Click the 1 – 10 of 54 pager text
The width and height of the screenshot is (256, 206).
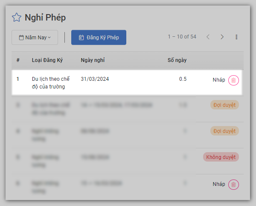tap(182, 37)
